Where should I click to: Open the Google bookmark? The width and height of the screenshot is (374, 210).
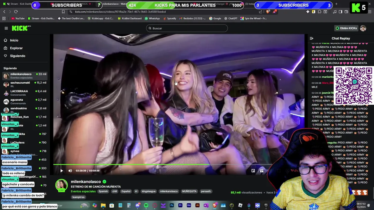click(x=215, y=18)
